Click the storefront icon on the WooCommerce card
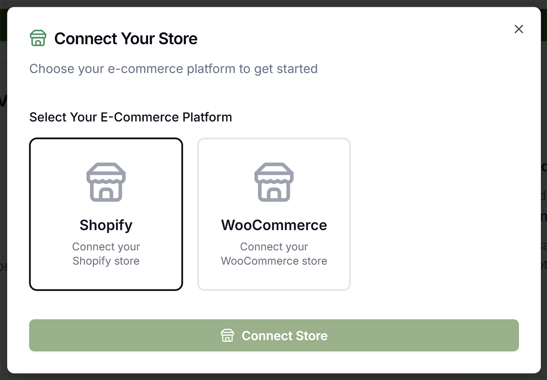 tap(273, 182)
